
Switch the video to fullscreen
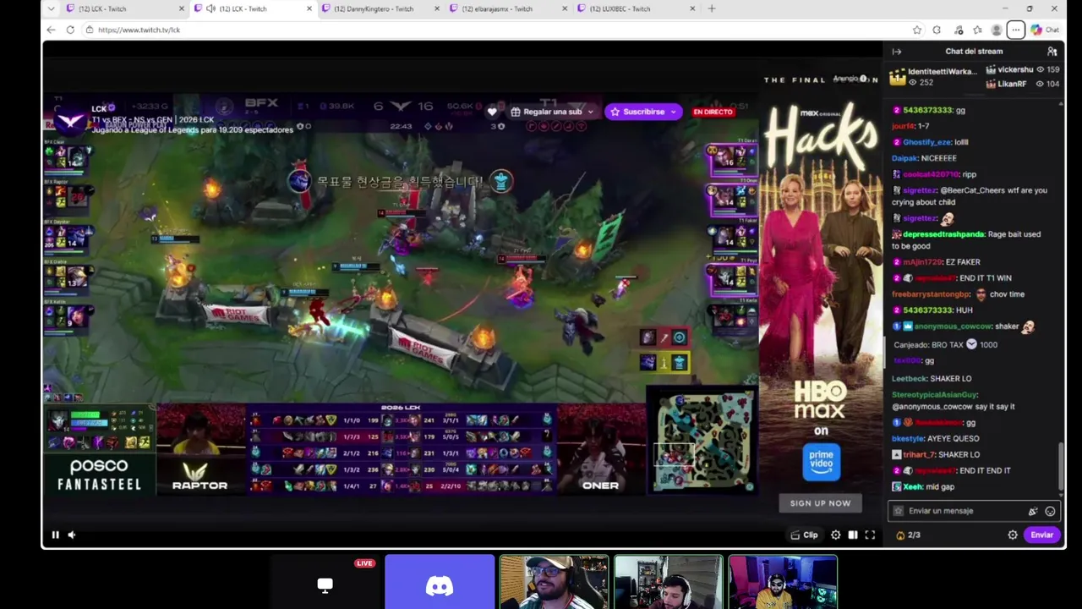pyautogui.click(x=870, y=535)
